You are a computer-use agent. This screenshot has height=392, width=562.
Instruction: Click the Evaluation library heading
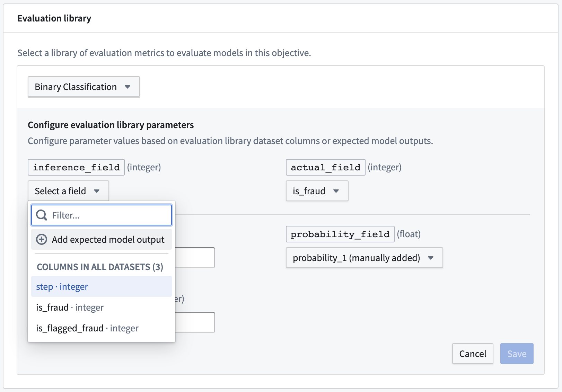pos(54,18)
